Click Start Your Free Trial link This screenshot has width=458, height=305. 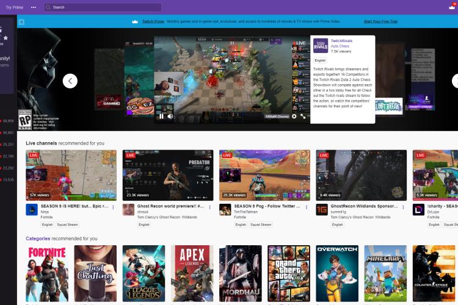380,21
